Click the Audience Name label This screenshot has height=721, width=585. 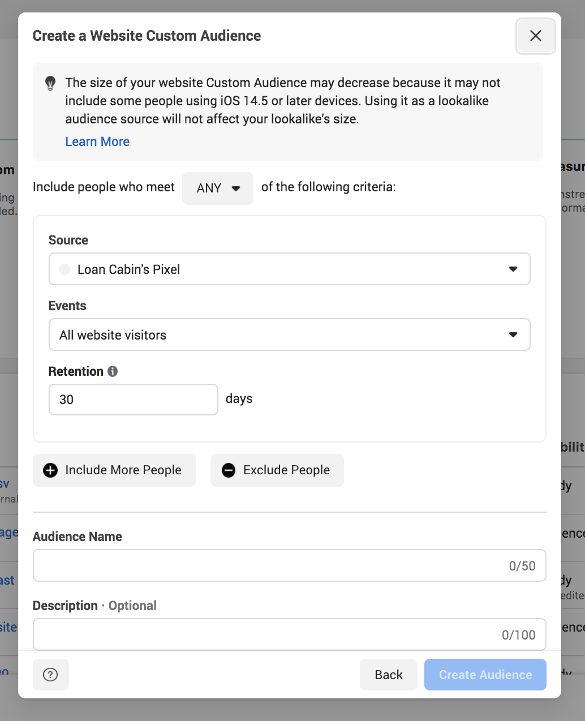[x=78, y=537]
